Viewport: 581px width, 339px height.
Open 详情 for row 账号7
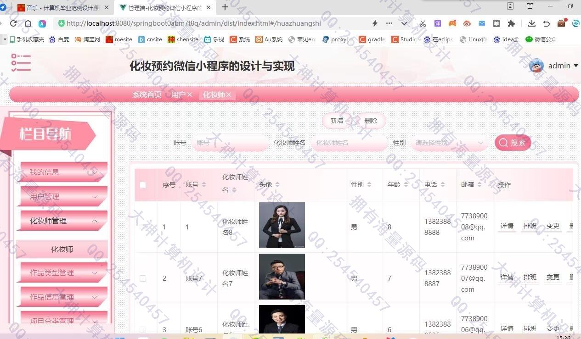pos(507,277)
